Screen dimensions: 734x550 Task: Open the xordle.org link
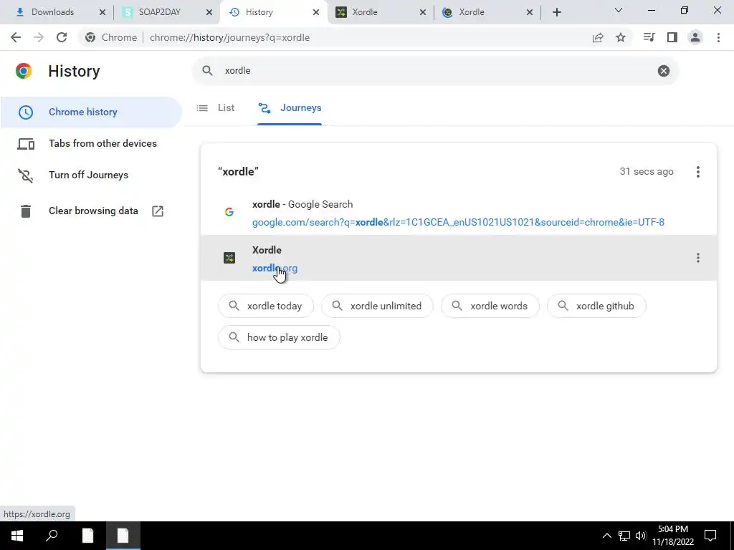(275, 269)
